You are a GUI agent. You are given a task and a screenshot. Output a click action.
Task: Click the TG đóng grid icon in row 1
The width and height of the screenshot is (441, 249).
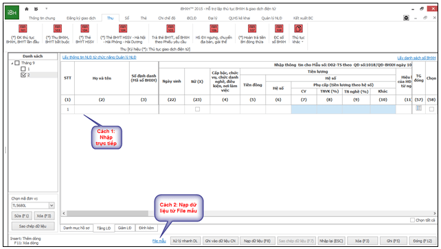pos(418,108)
